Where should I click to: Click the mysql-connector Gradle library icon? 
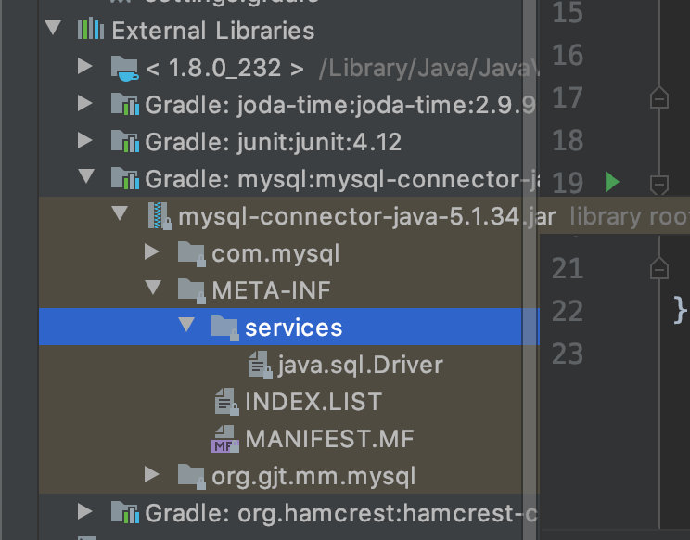click(124, 178)
